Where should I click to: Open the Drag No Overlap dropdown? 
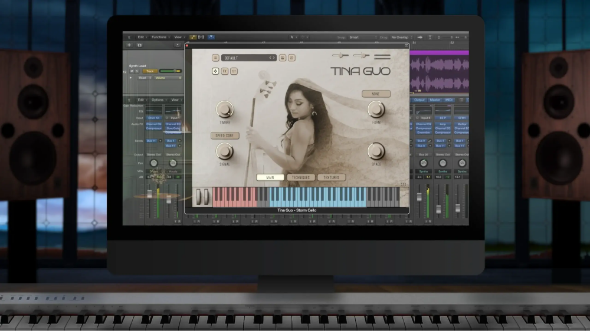402,37
